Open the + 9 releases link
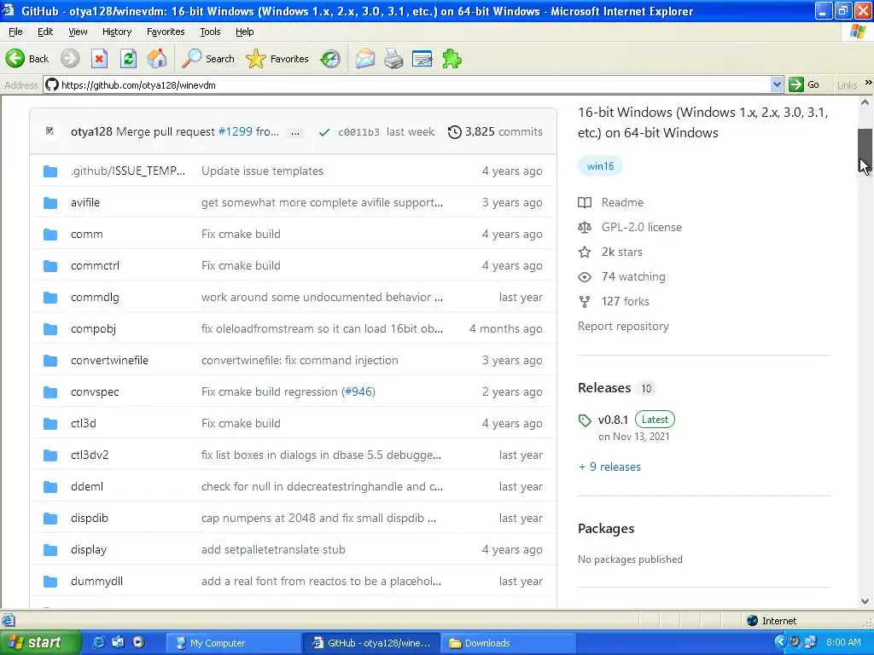Screen dimensions: 874x655 (609, 467)
